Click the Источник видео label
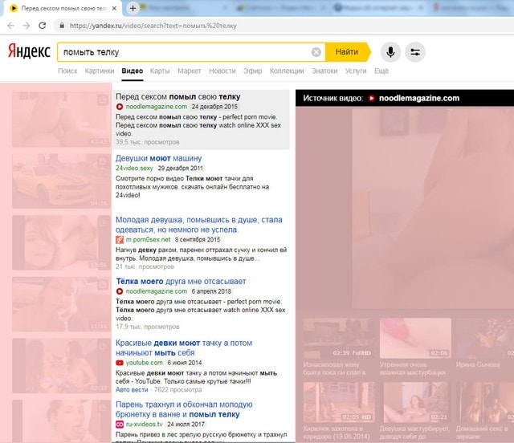Viewport: 514px width, 443px height. click(333, 98)
